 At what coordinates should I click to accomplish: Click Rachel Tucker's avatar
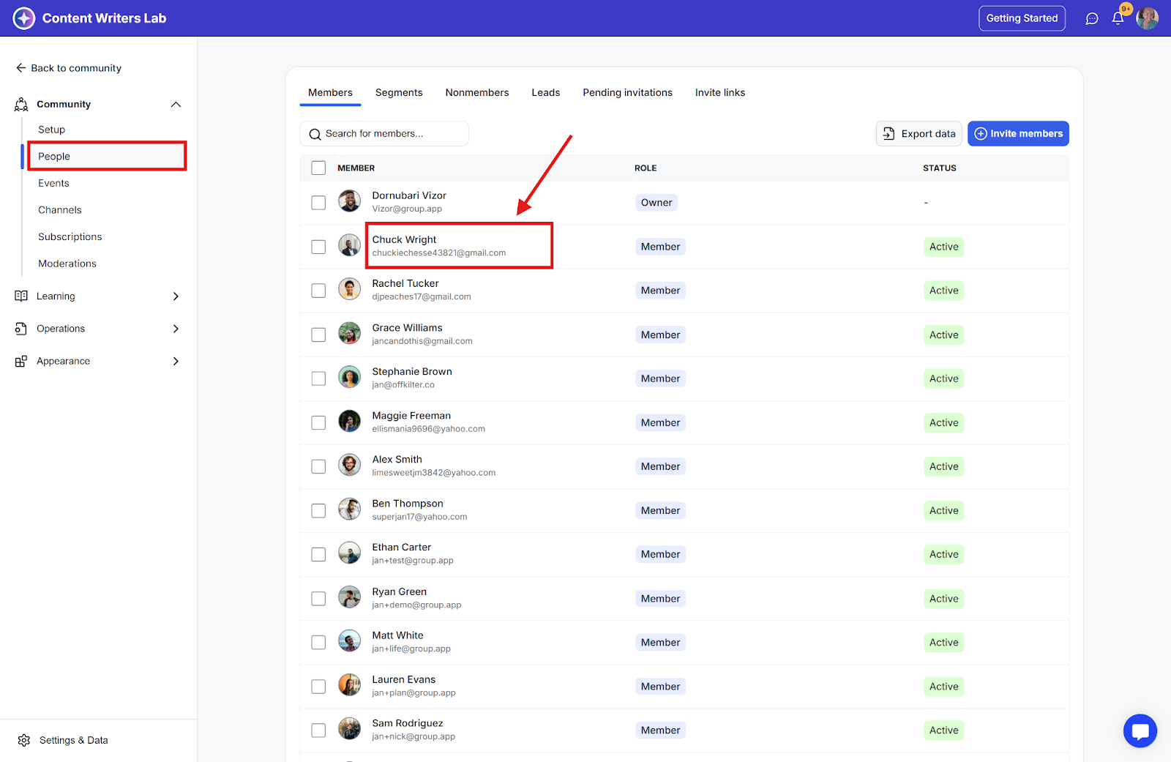point(350,289)
